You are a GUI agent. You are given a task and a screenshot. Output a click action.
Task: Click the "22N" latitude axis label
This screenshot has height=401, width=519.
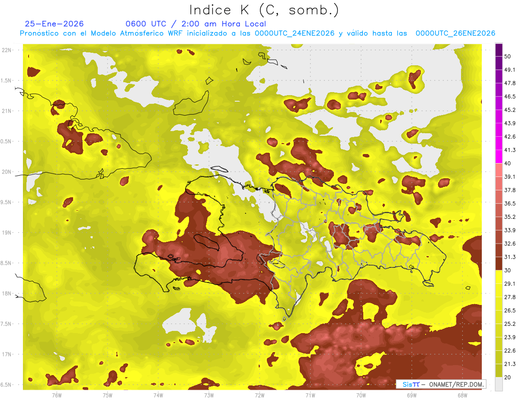(x=7, y=50)
